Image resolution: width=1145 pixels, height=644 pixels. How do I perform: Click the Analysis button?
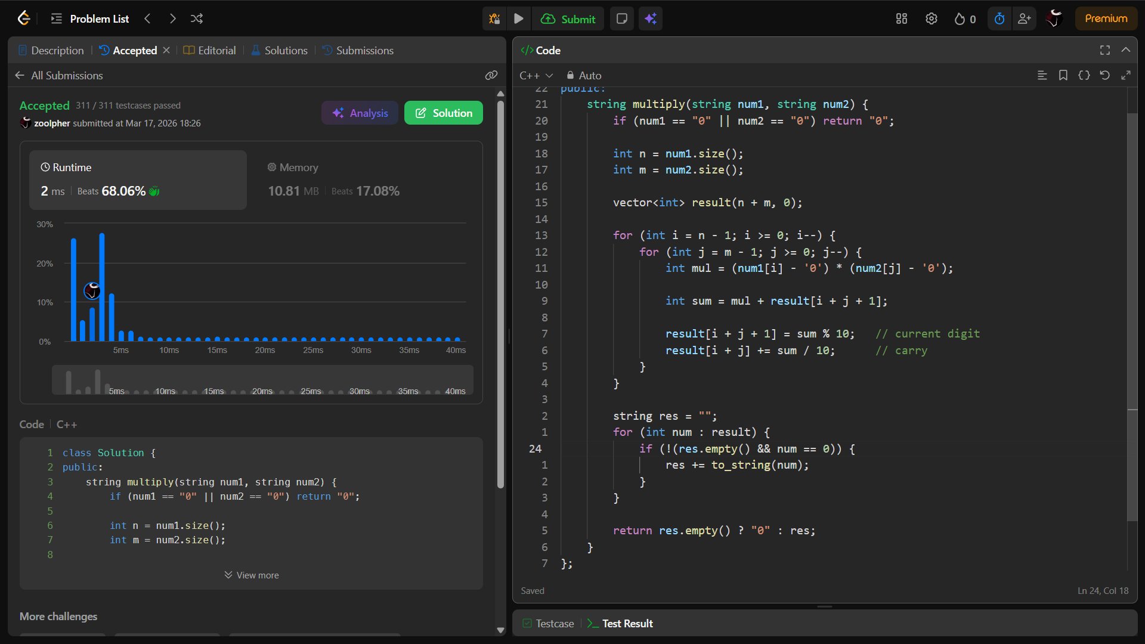point(360,113)
